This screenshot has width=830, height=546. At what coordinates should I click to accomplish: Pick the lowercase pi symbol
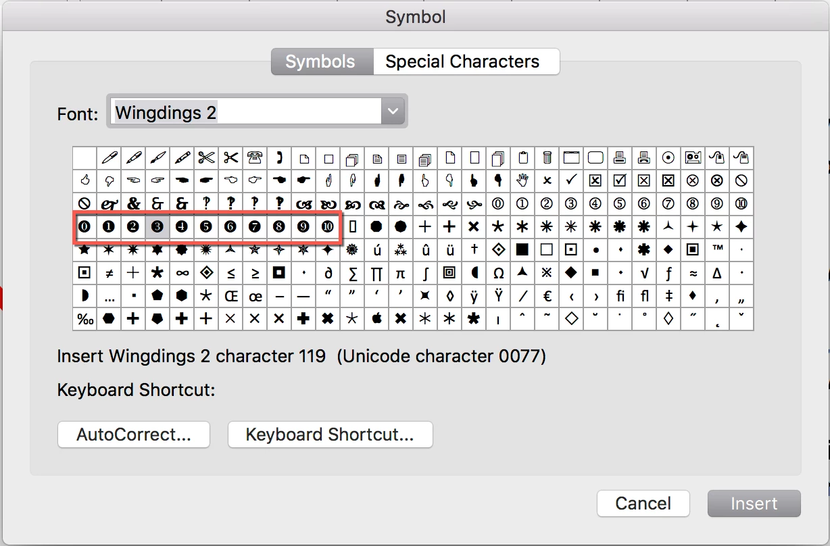[401, 273]
